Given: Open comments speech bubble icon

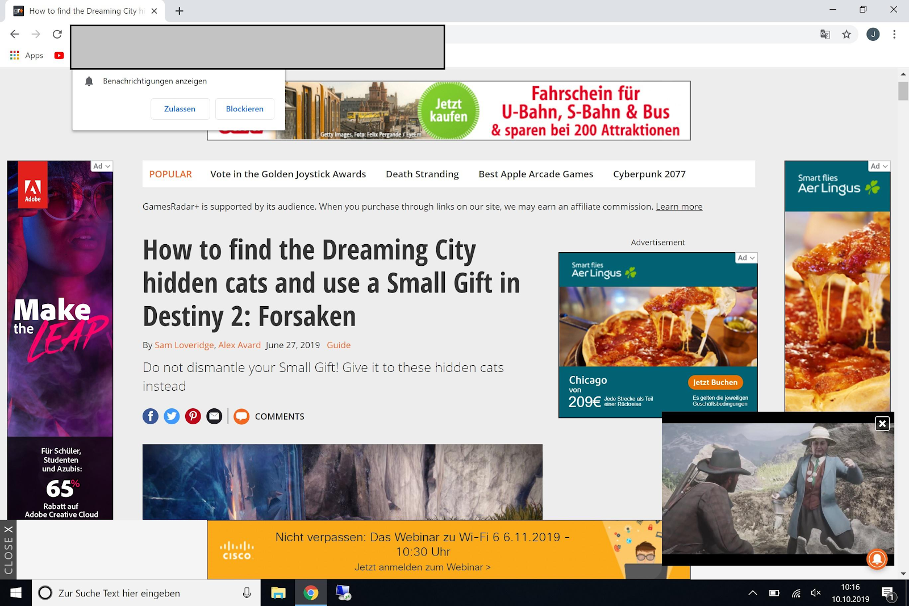Looking at the screenshot, I should point(241,416).
